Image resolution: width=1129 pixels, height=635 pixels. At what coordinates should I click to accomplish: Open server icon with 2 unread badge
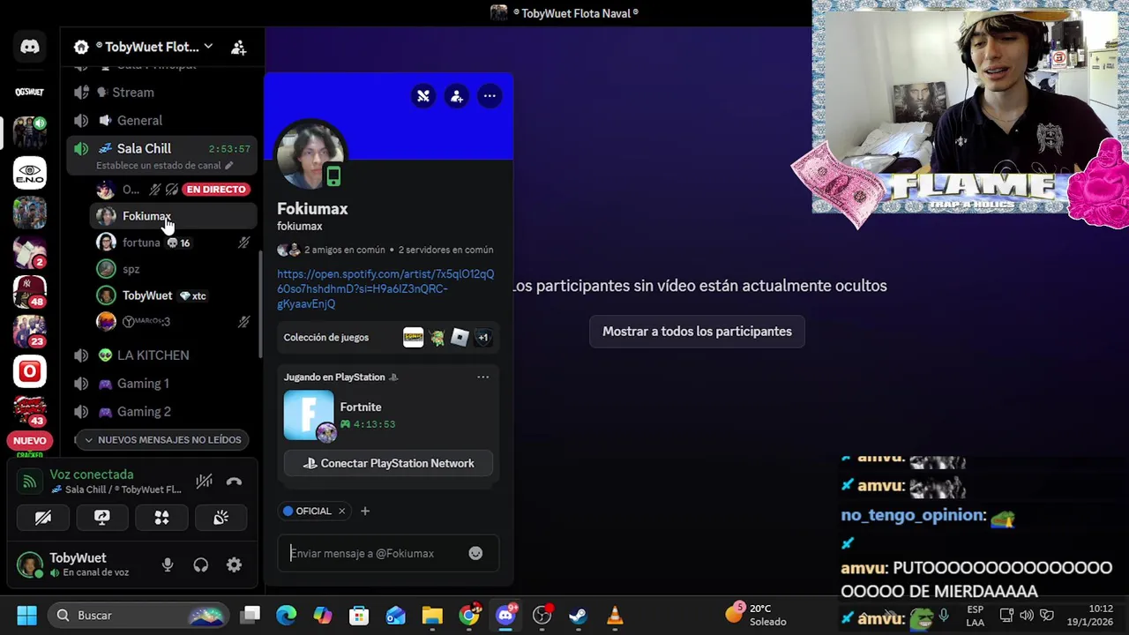point(30,252)
